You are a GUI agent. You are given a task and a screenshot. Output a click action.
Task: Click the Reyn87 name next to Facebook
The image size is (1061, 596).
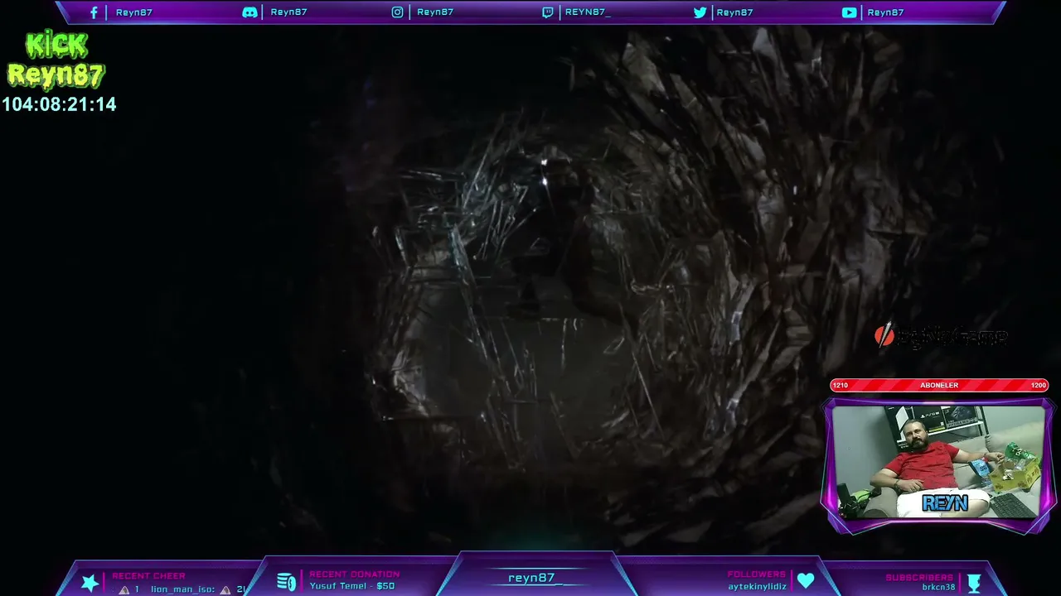tap(134, 12)
